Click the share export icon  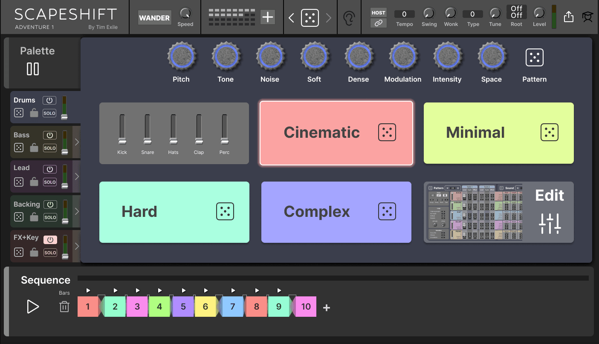pyautogui.click(x=569, y=17)
